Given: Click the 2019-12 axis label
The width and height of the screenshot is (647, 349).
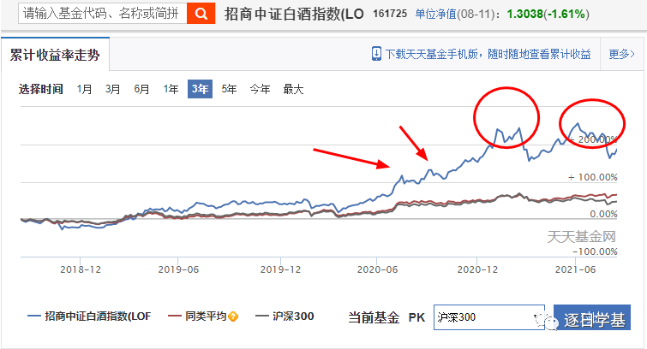Looking at the screenshot, I should tap(280, 269).
